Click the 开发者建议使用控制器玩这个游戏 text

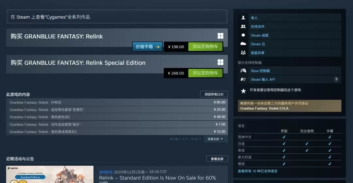[275, 90]
